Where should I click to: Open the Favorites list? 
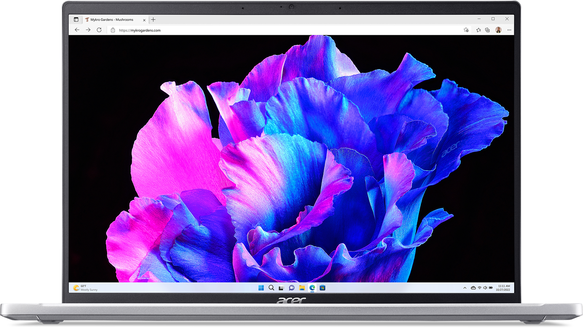(x=478, y=30)
